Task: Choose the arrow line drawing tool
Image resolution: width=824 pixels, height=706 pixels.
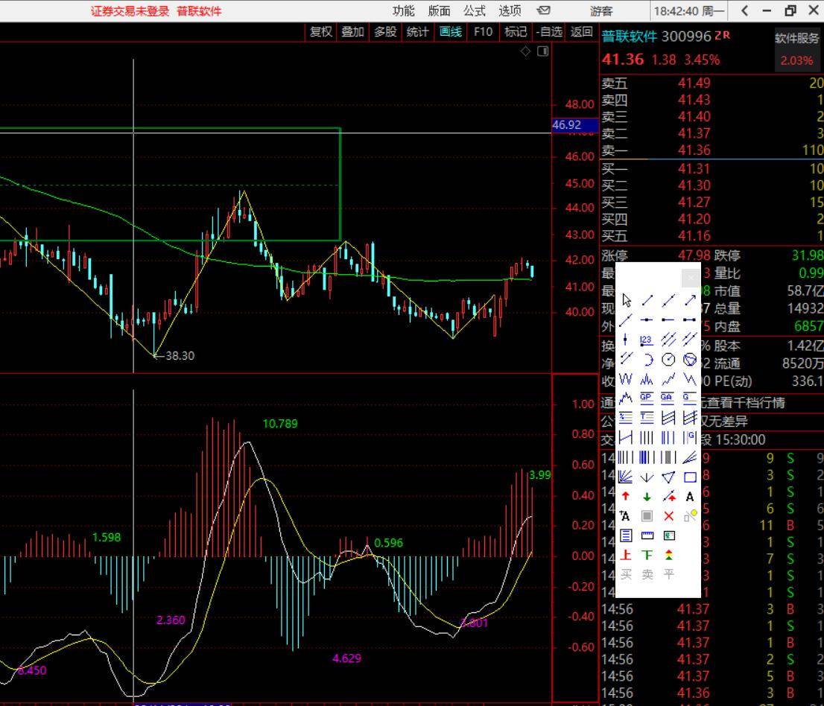Action: (690, 300)
